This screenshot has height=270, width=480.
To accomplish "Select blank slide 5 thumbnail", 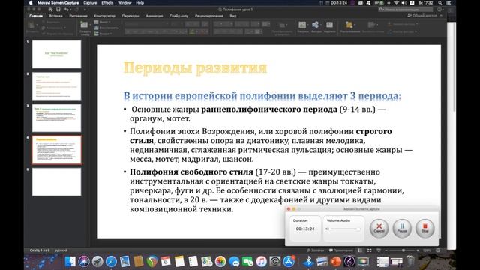I will tap(57, 181).
